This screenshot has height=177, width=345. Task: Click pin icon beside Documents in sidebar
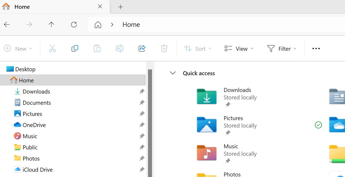(x=142, y=103)
